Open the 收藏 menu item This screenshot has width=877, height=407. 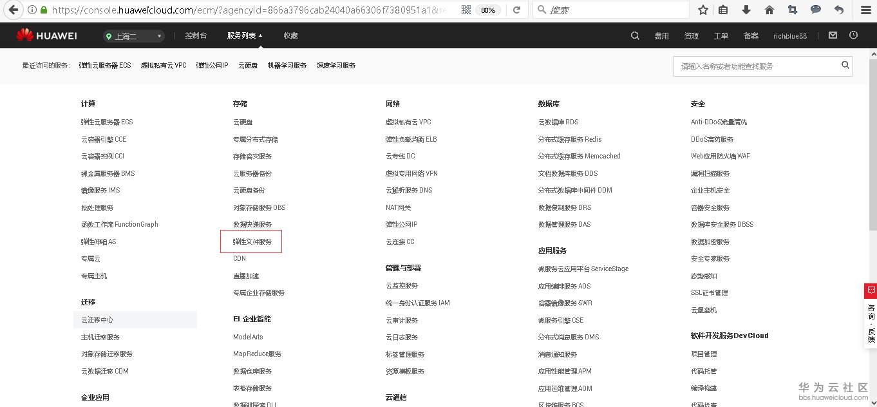(290, 35)
